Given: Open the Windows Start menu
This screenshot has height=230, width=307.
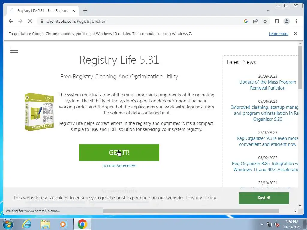Looking at the screenshot, I should (8, 224).
